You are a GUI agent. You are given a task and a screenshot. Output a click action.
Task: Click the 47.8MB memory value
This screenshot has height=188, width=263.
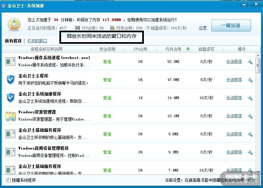click(x=173, y=80)
